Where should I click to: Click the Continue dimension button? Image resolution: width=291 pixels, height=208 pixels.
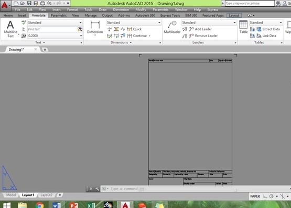point(137,36)
